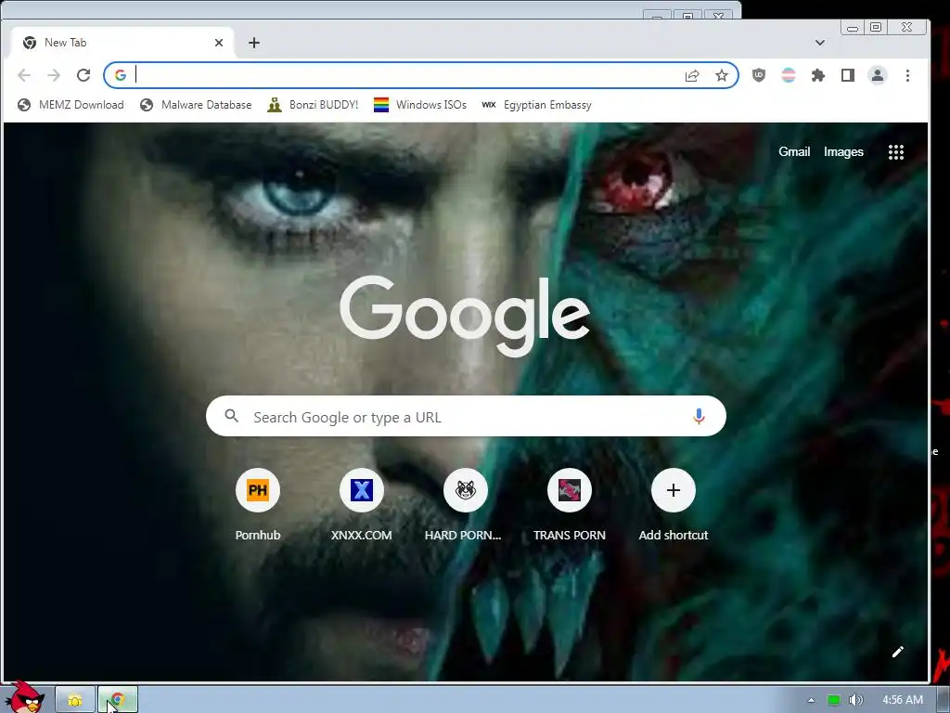The image size is (950, 713).
Task: Open Google Images link
Action: click(x=843, y=151)
